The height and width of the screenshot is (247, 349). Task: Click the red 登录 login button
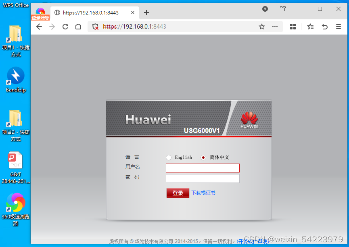[178, 193]
